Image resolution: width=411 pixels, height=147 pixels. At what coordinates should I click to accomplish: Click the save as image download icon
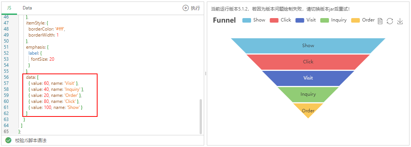(x=400, y=21)
